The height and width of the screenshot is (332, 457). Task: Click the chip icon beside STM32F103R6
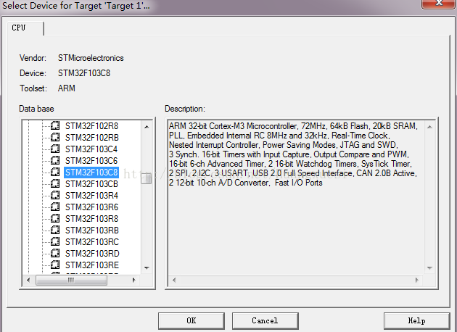(55, 207)
